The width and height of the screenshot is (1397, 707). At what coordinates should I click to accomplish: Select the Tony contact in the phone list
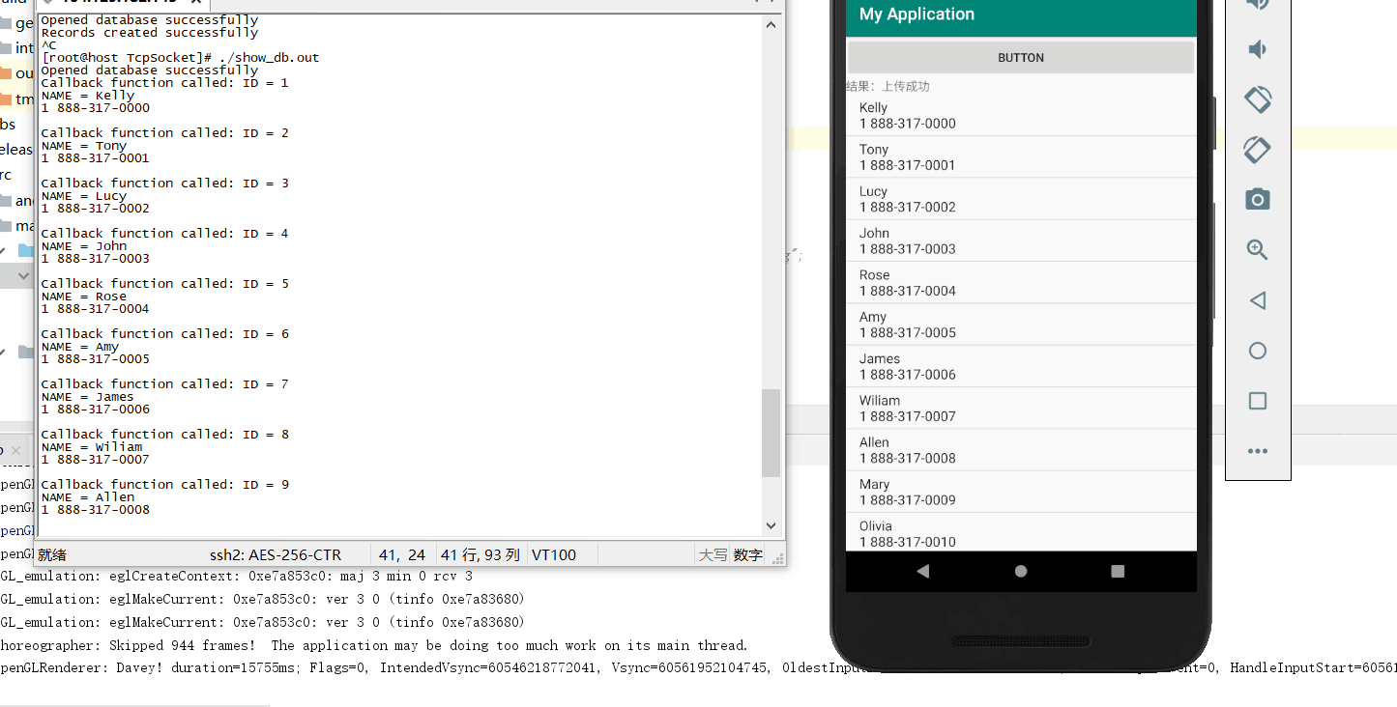click(1021, 156)
